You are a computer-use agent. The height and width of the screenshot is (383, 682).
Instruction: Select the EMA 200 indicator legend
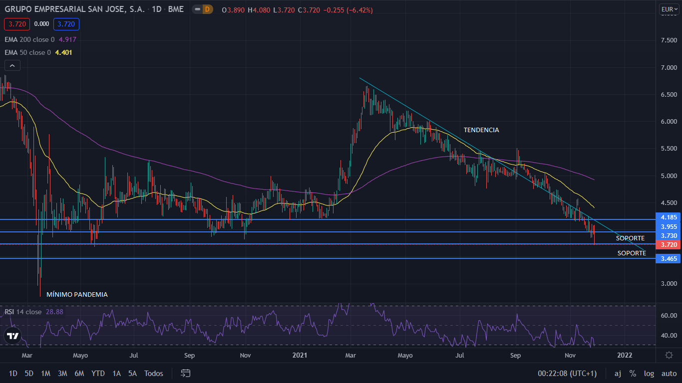pyautogui.click(x=30, y=39)
